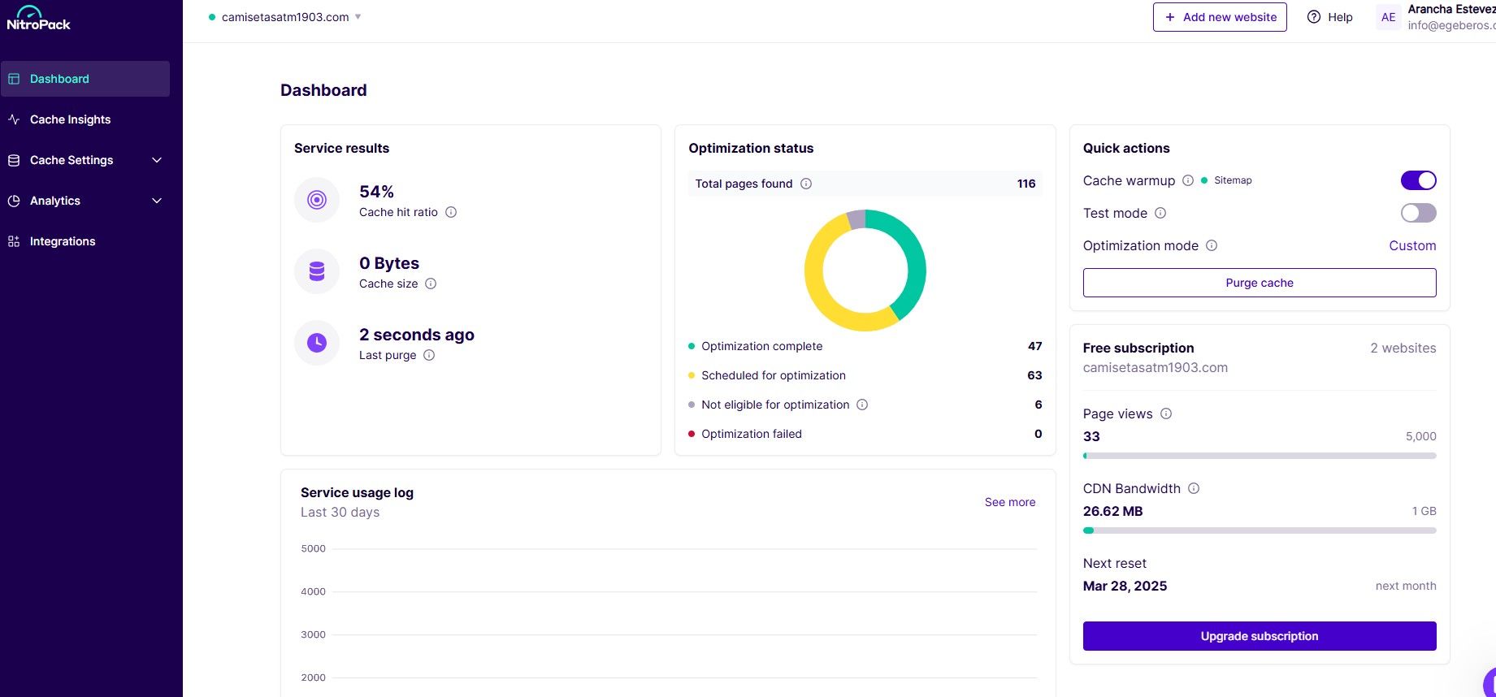The height and width of the screenshot is (697, 1496).
Task: Disable the Cache warmup toggle
Action: point(1419,180)
